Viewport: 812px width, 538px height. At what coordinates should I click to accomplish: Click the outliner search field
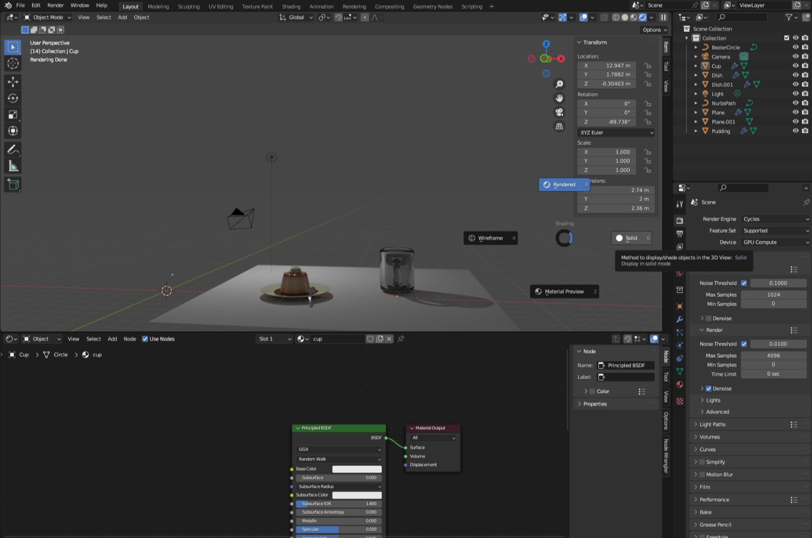[742, 17]
